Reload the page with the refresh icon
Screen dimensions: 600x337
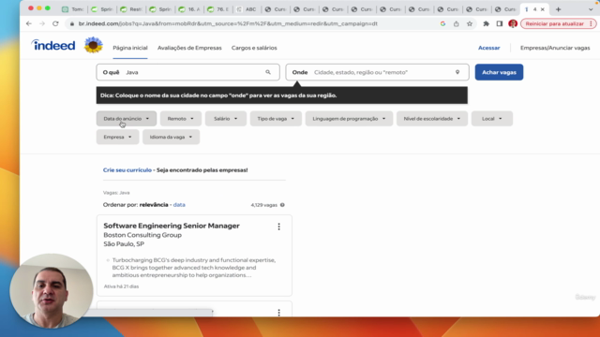pyautogui.click(x=55, y=23)
